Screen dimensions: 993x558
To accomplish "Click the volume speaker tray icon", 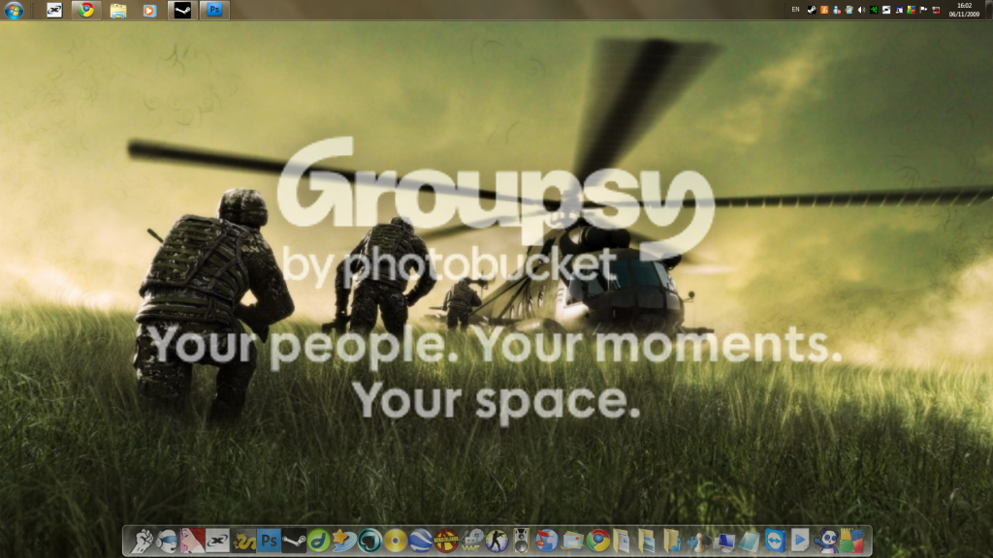I will pyautogui.click(x=861, y=10).
